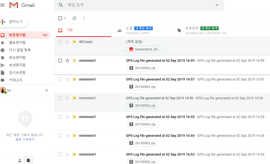Open the main menu hamburger icon
This screenshot has height=164, width=270.
tap(3, 5)
